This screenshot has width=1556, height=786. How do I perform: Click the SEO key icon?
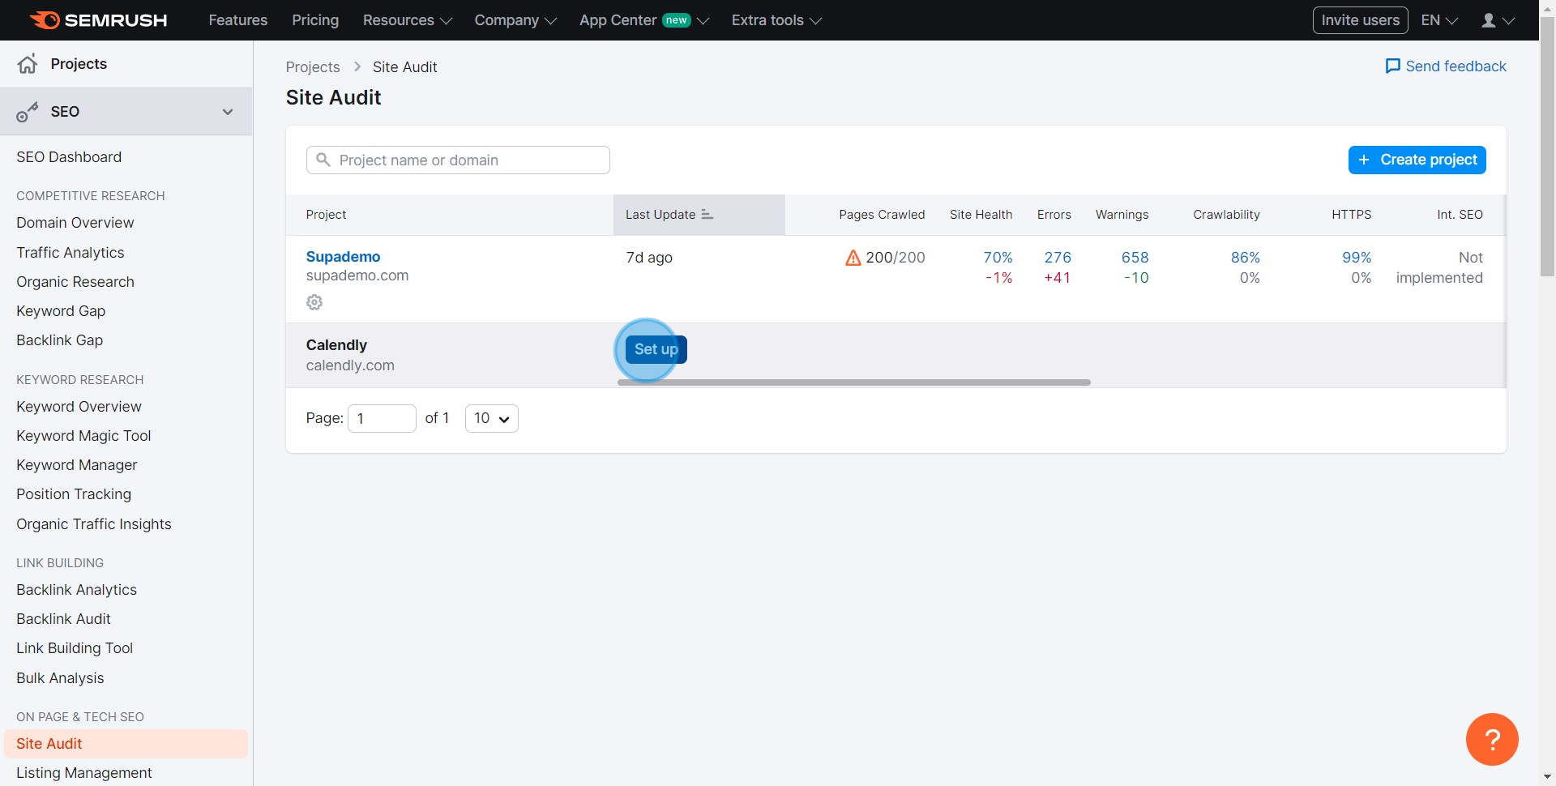coord(28,112)
